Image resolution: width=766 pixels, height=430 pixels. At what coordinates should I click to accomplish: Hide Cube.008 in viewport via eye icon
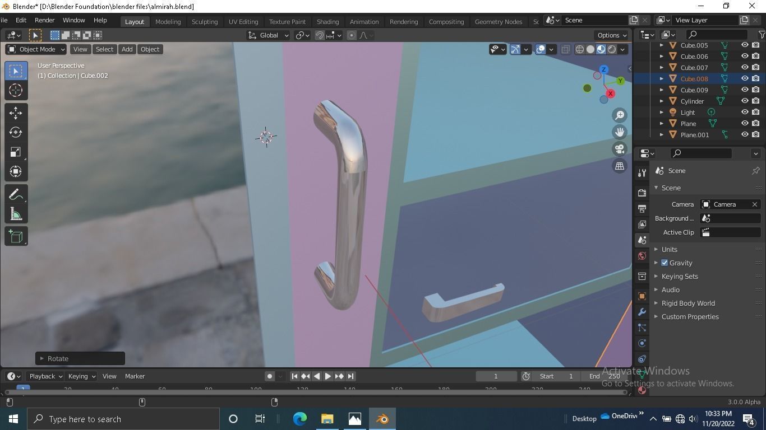pos(745,78)
